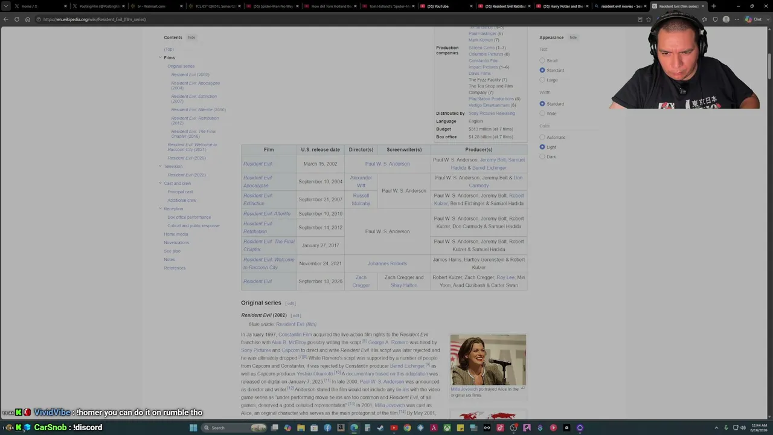This screenshot has width=773, height=435.
Task: Open Johannes Roberts director link
Action: [x=387, y=263]
